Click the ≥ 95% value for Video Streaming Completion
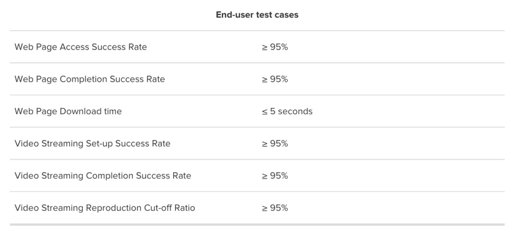 tap(275, 176)
